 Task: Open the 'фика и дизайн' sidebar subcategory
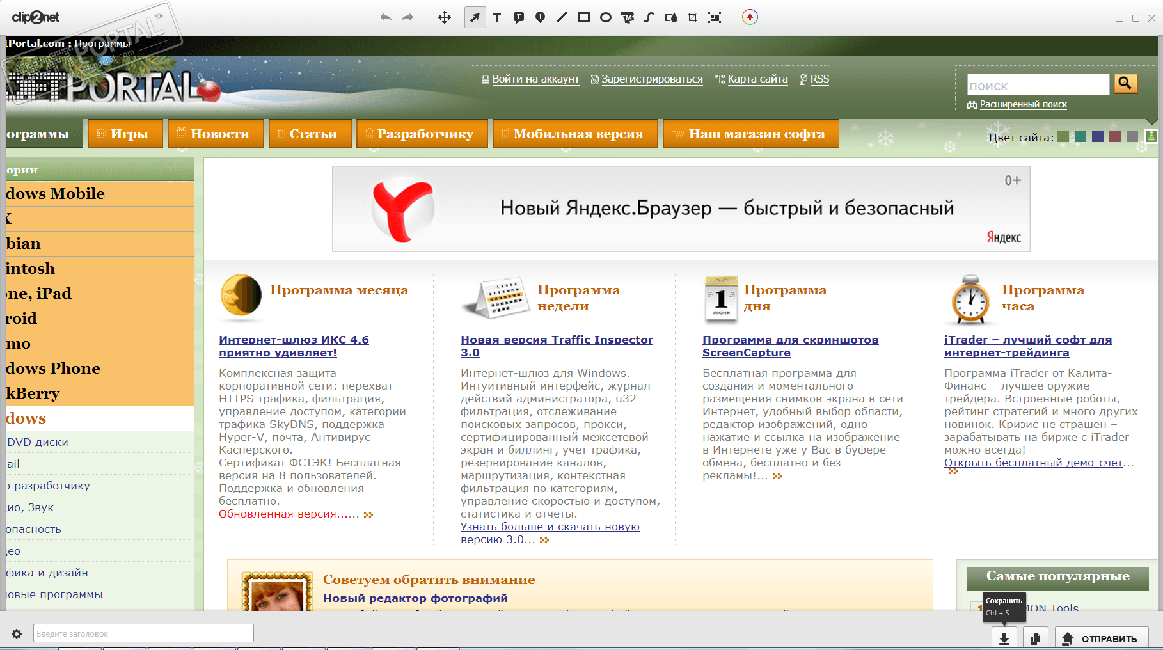pos(47,573)
